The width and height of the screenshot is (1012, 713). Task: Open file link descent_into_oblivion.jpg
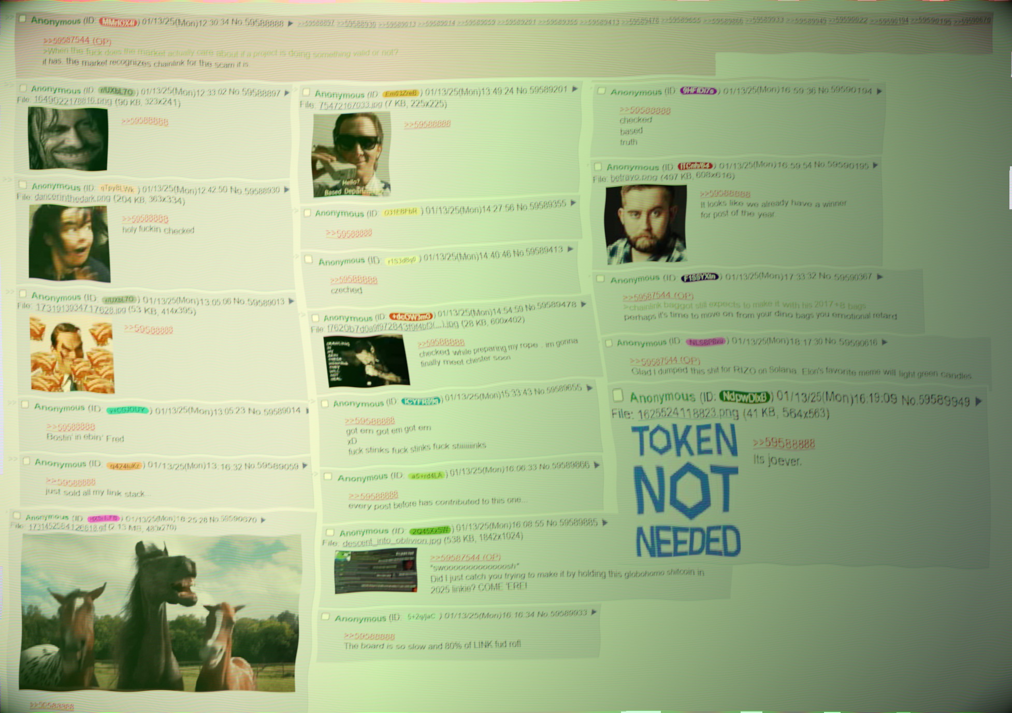pyautogui.click(x=392, y=542)
